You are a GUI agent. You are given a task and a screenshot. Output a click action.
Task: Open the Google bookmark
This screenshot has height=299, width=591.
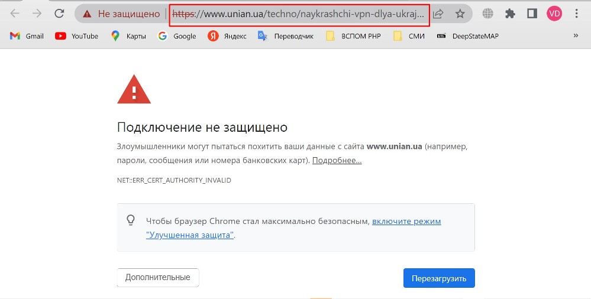pyautogui.click(x=177, y=36)
